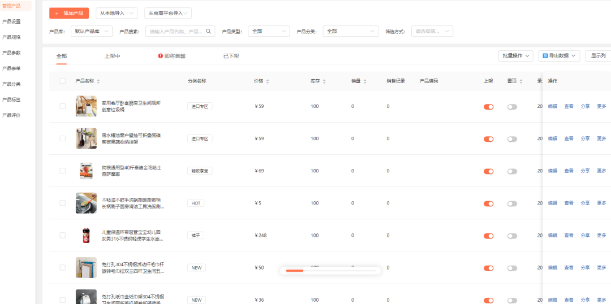
Task: Click the 裤子 category tag
Action: [x=196, y=236]
